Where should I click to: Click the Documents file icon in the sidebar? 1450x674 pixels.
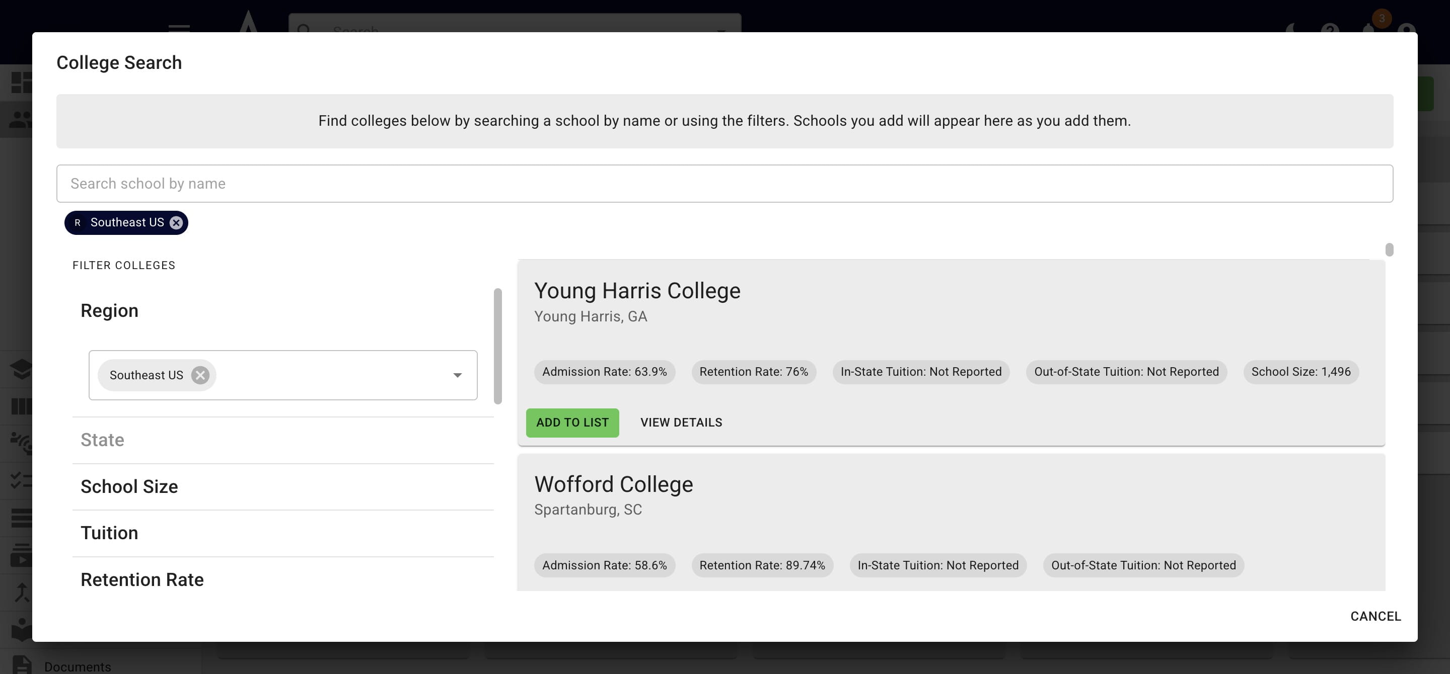click(x=22, y=665)
